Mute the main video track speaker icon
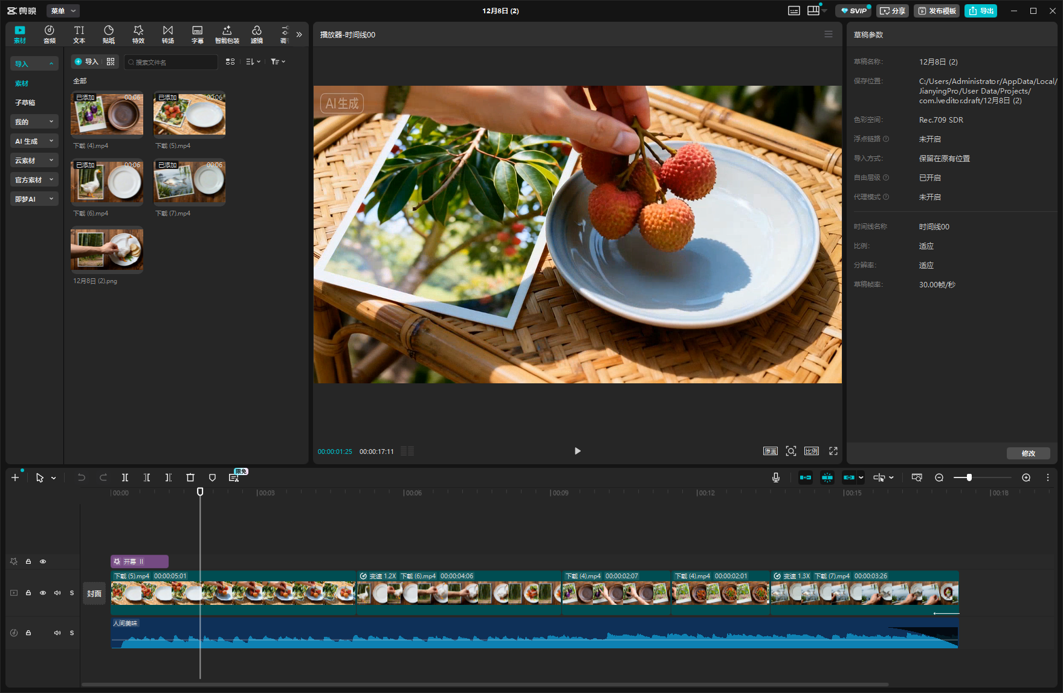1063x693 pixels. point(57,593)
